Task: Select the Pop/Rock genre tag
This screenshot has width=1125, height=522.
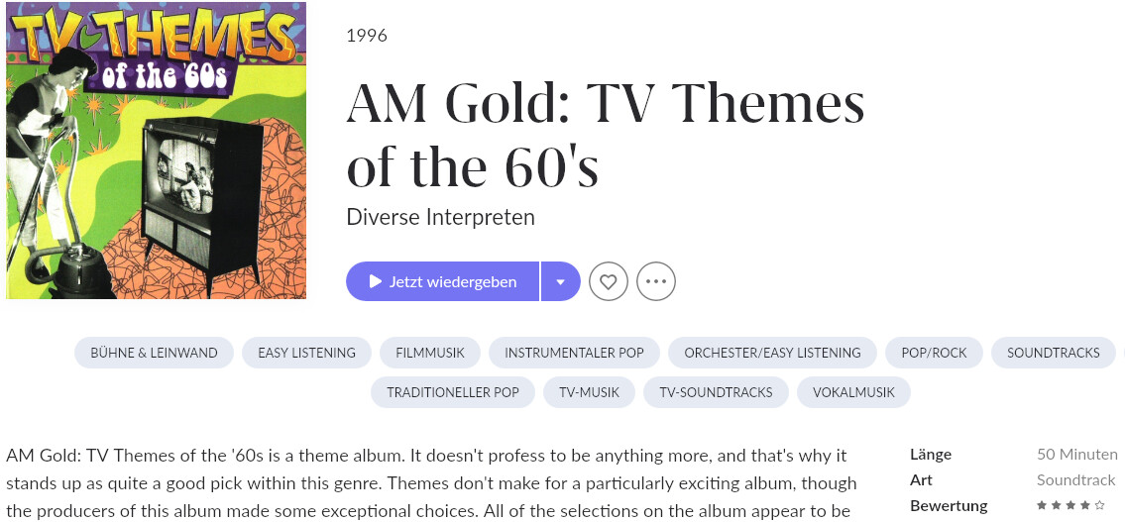Action: pyautogui.click(x=934, y=353)
